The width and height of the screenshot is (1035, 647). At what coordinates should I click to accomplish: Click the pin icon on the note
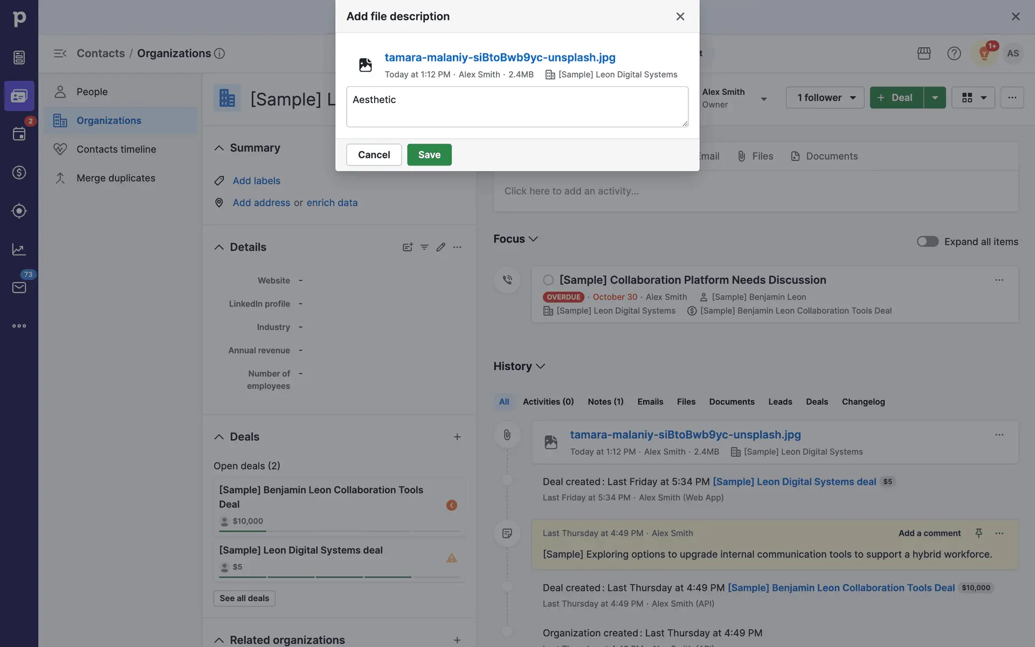[978, 533]
